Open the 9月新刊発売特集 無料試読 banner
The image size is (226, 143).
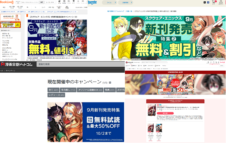(x=86, y=122)
